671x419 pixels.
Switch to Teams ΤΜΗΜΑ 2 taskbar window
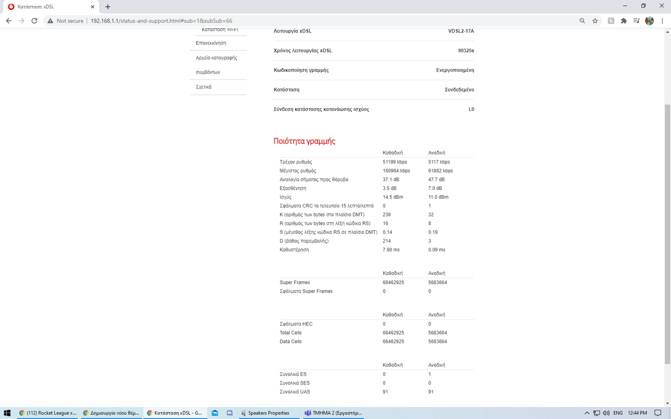(333, 413)
